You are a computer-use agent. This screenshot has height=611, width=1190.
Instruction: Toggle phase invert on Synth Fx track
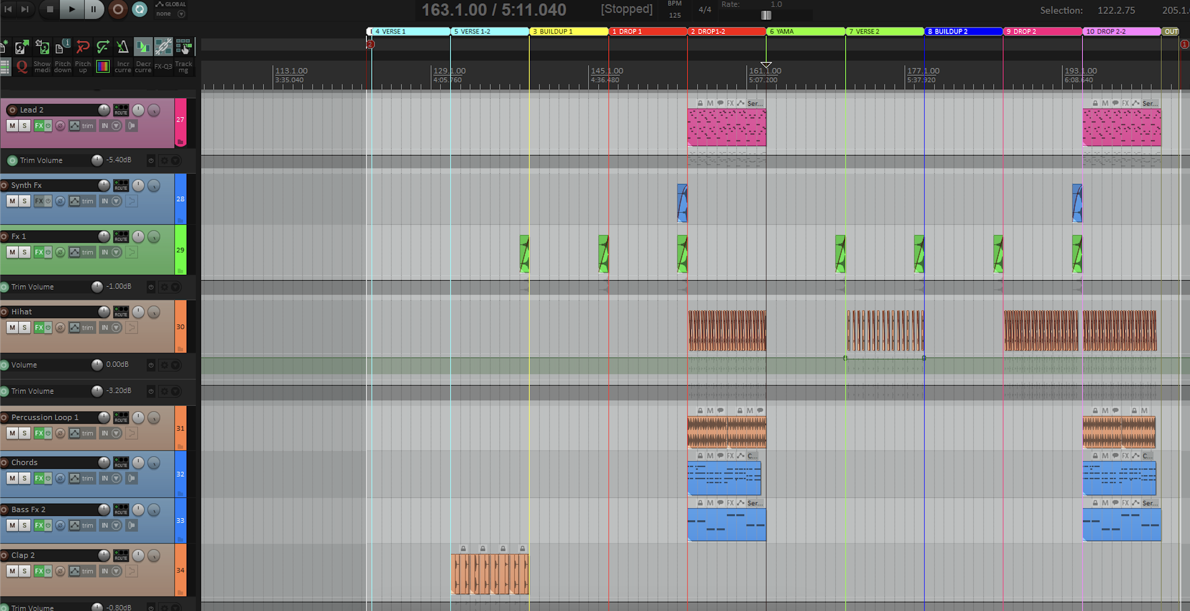coord(60,201)
